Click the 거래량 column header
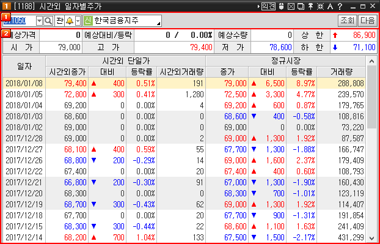Viewport: 380px width, 244px height. point(342,72)
